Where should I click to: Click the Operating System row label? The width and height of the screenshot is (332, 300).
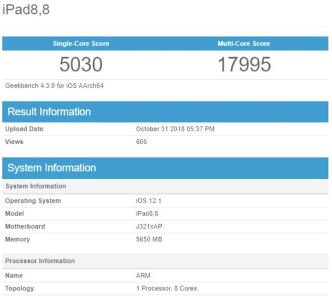tap(33, 201)
